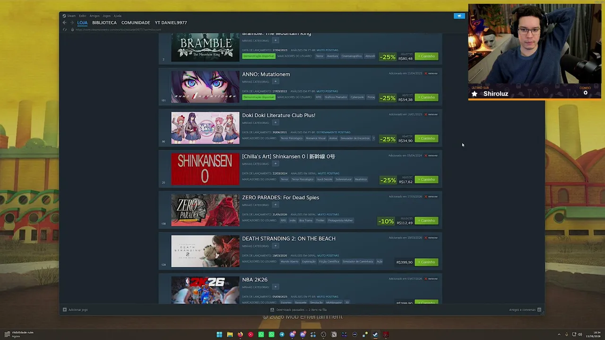Select the LOJA tab
This screenshot has height=340, width=605.
tap(82, 23)
